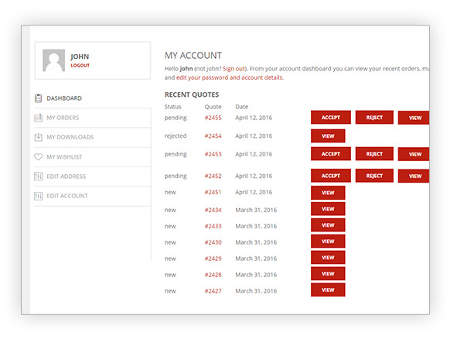
Task: View quote #2453 button
Action: [414, 154]
